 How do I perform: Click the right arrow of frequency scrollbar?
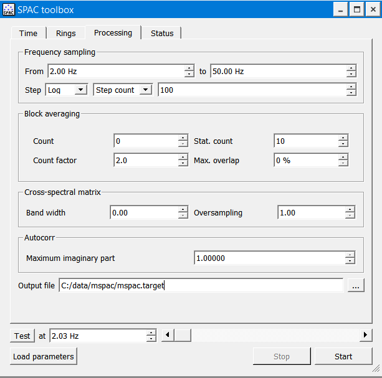pyautogui.click(x=366, y=336)
